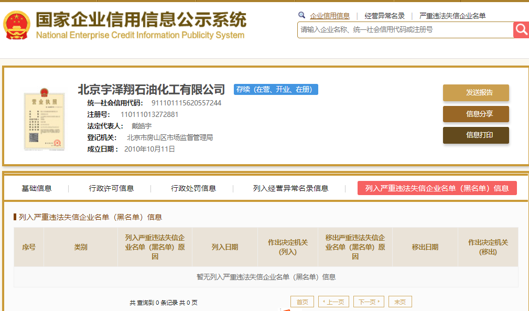Image resolution: width=529 pixels, height=311 pixels.
Task: Click the section heading 列入严重违法失信企业名单（黑名单）信息
Action: [90, 217]
